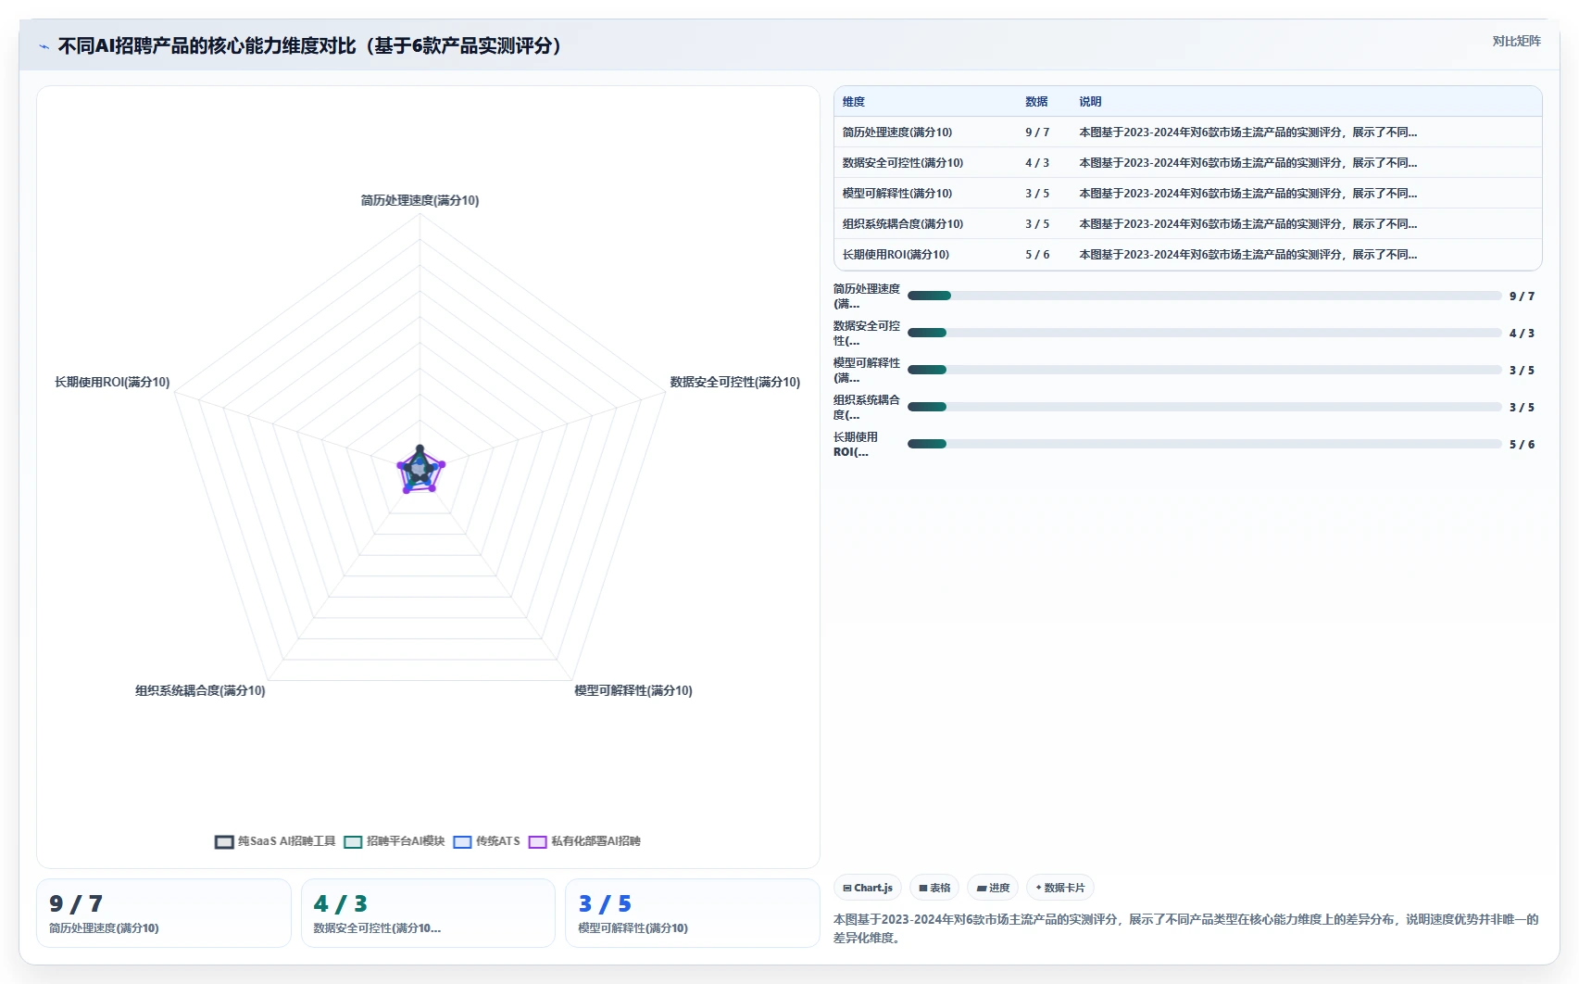Viewport: 1579px width, 984px height.
Task: Click the 数据安全可控性 progress bar
Action: pos(1205,333)
